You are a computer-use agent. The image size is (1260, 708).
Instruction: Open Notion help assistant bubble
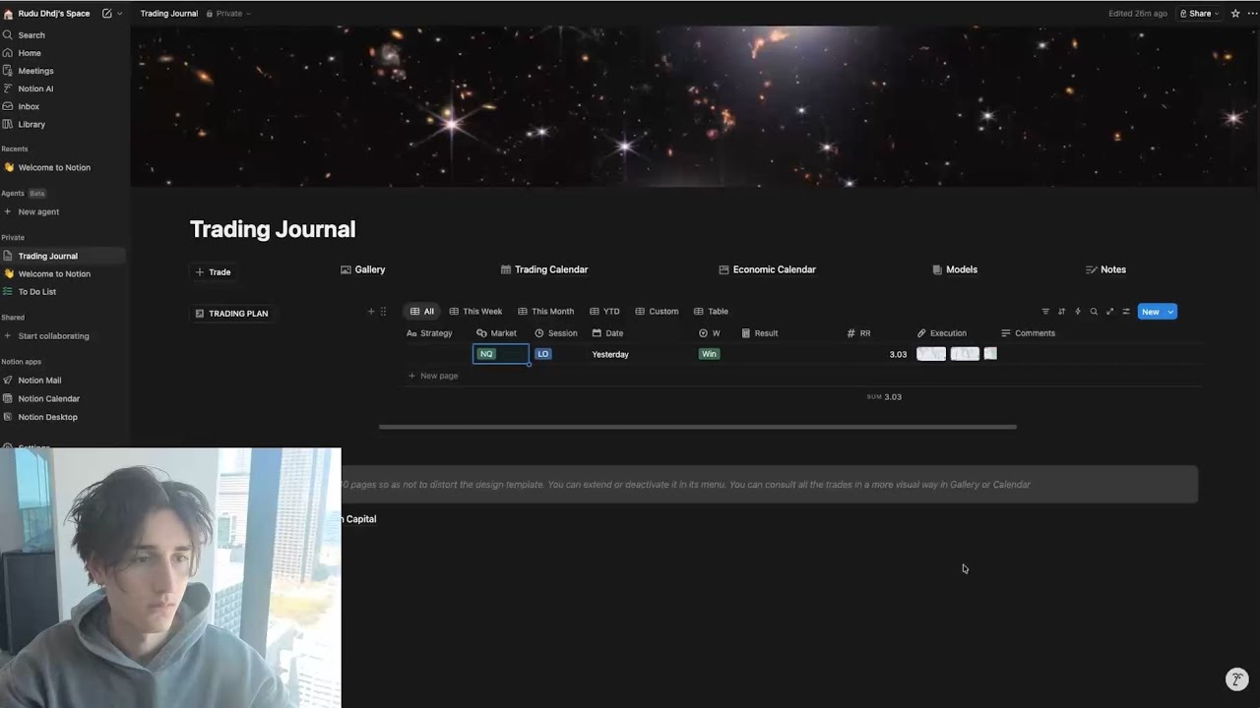tap(1236, 679)
